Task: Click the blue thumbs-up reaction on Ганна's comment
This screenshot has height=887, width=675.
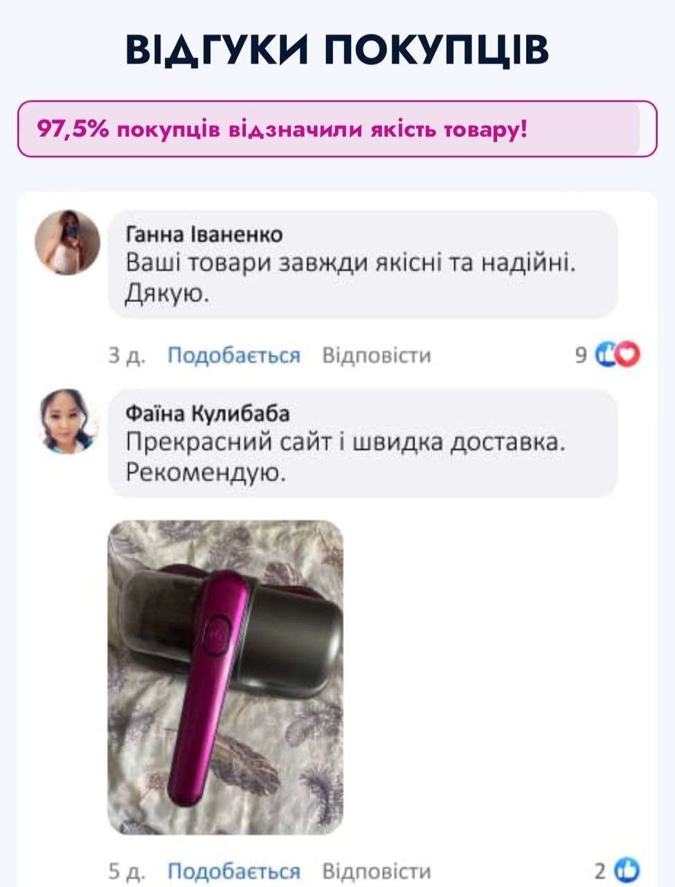Action: [x=606, y=355]
